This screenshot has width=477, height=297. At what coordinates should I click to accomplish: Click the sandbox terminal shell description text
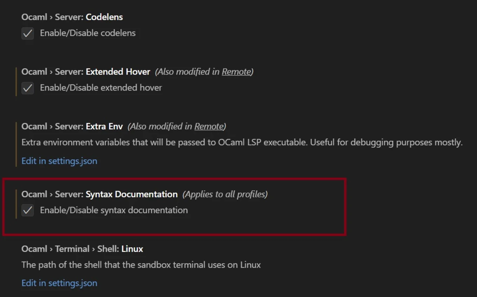(x=141, y=265)
